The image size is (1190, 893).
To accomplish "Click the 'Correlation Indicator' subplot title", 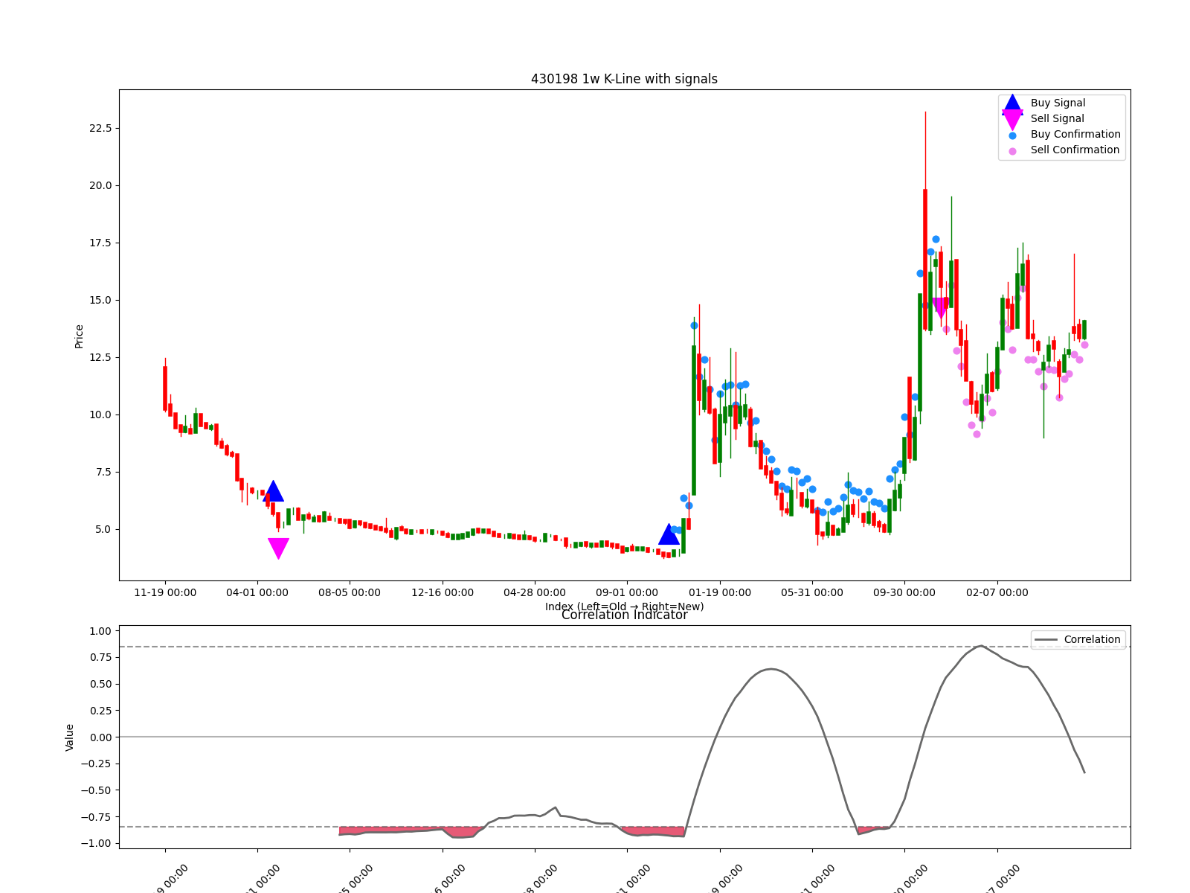I will click(x=624, y=615).
